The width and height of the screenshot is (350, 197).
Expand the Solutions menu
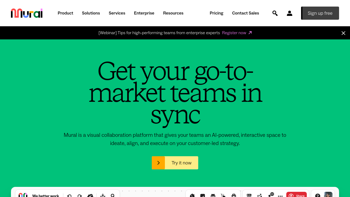pos(91,13)
